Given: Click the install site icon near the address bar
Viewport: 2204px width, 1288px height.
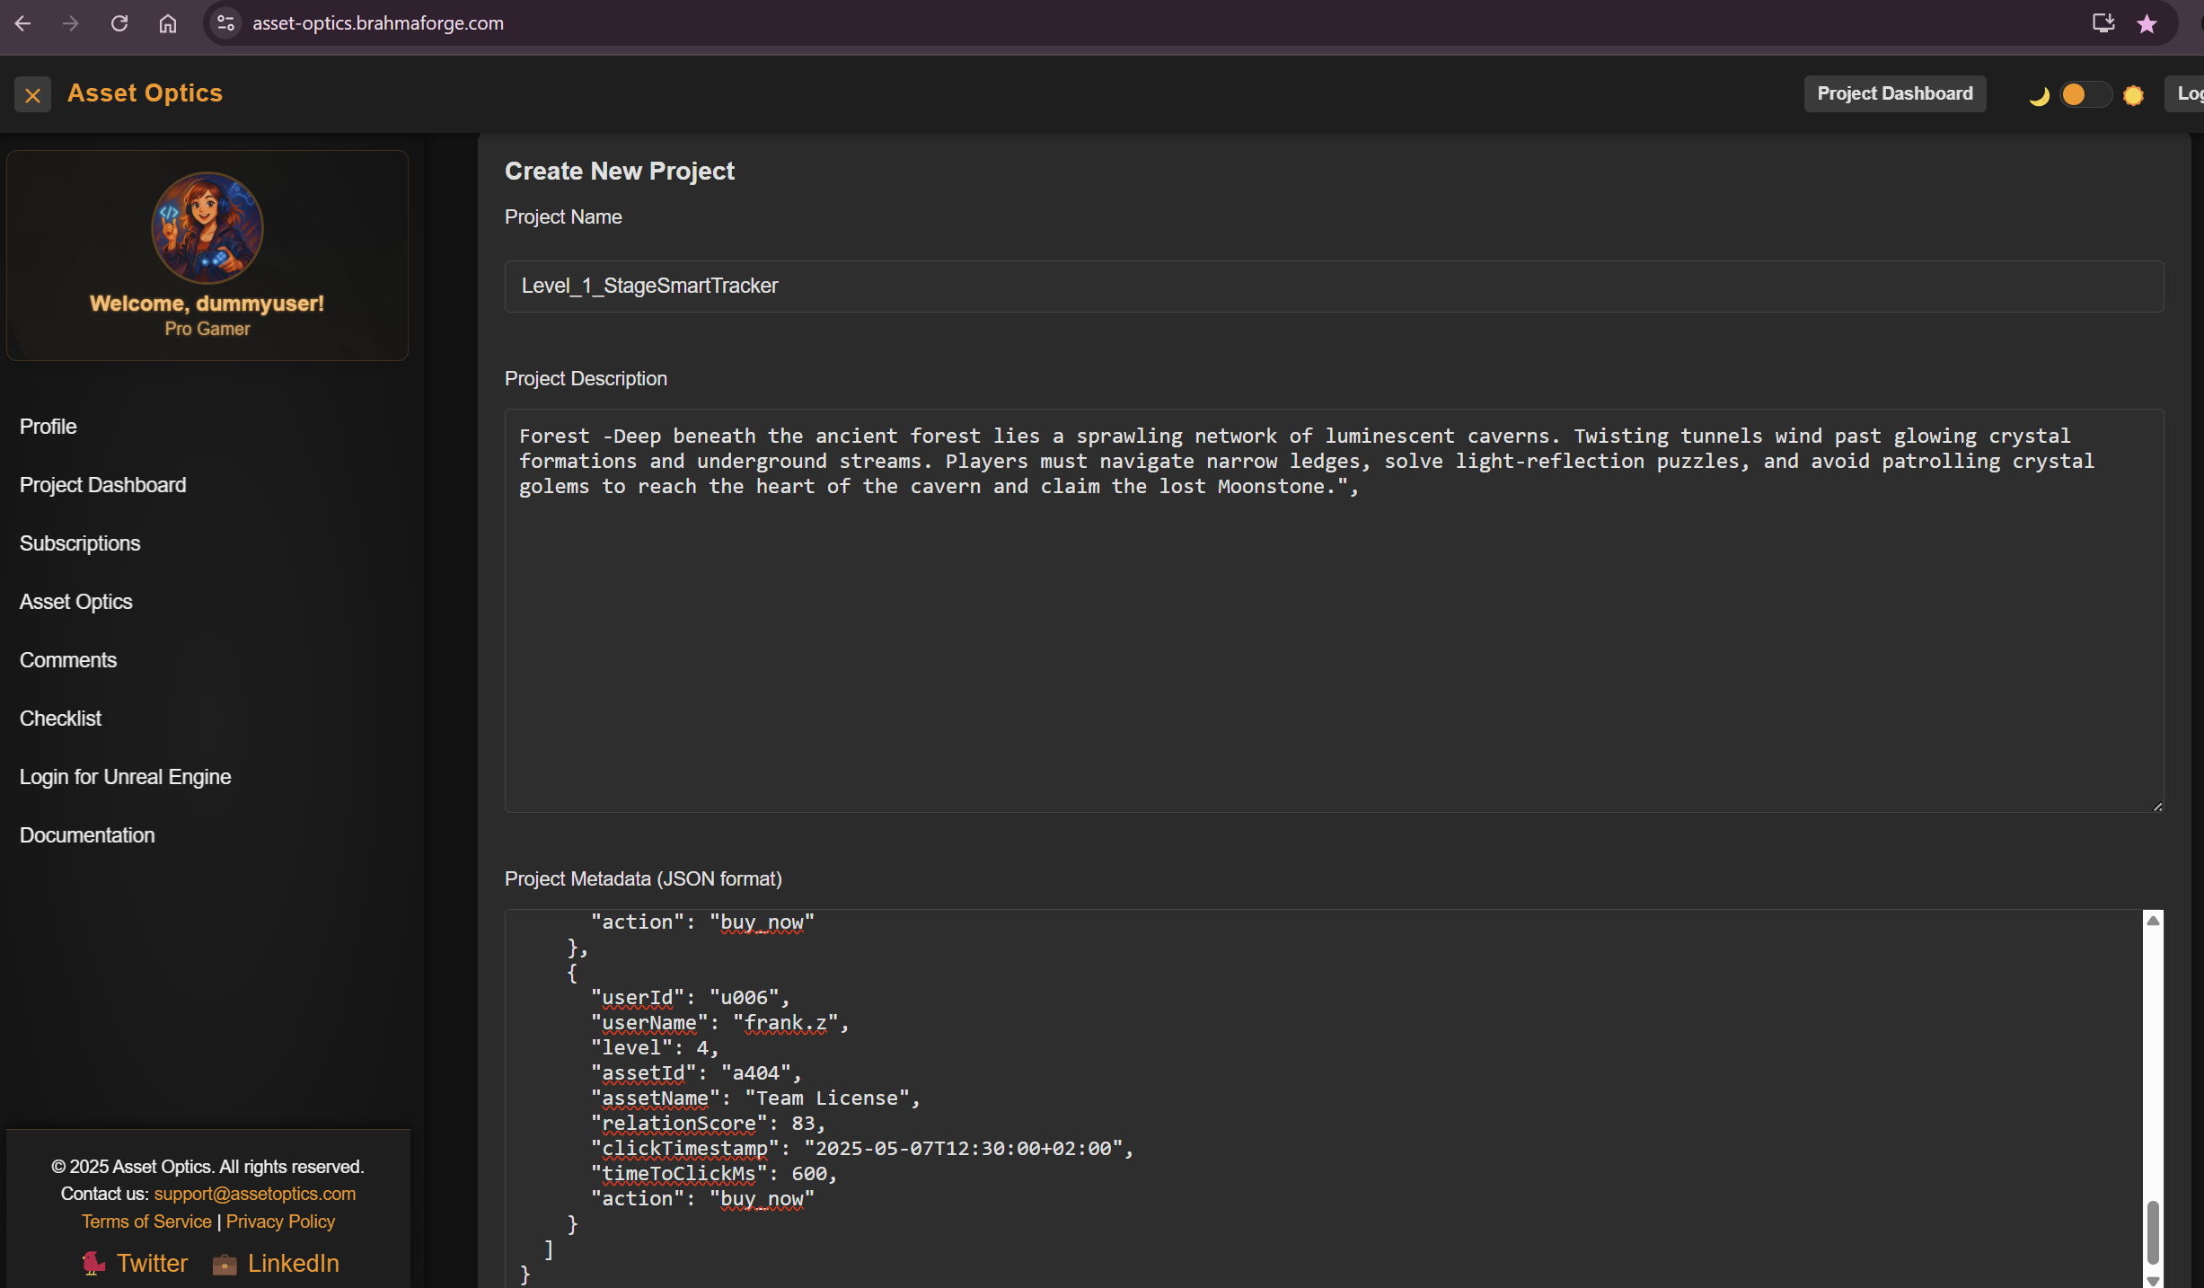Looking at the screenshot, I should [2103, 23].
